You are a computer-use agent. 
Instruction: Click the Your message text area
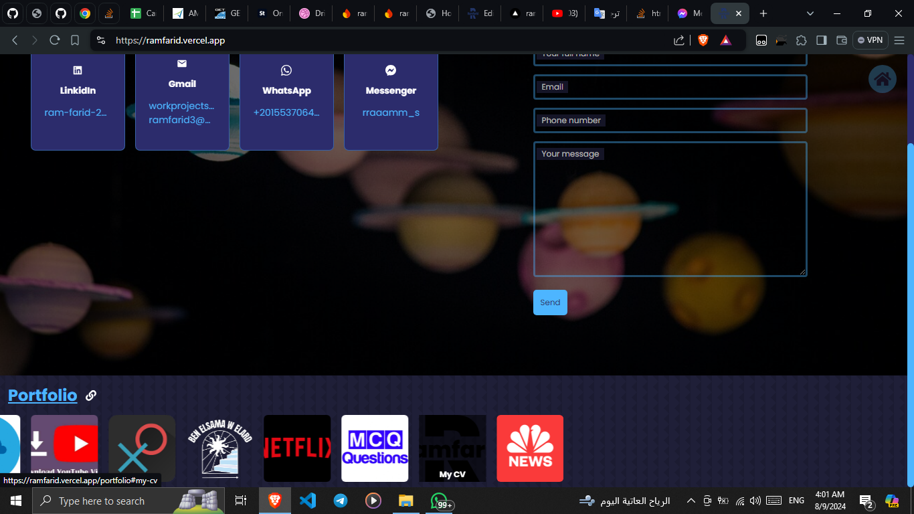[670, 214]
